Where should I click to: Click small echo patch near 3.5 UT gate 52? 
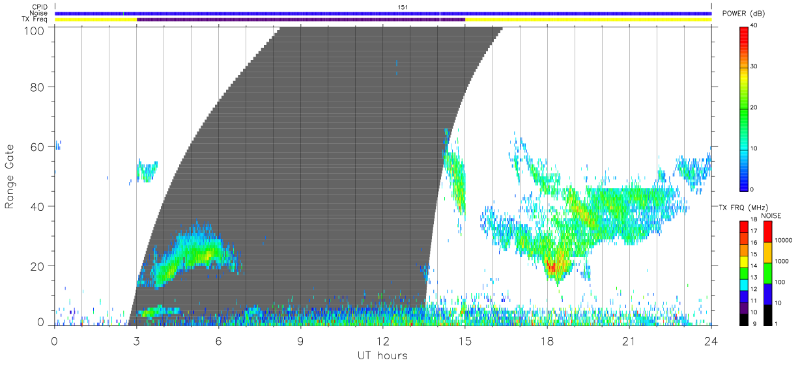point(146,172)
